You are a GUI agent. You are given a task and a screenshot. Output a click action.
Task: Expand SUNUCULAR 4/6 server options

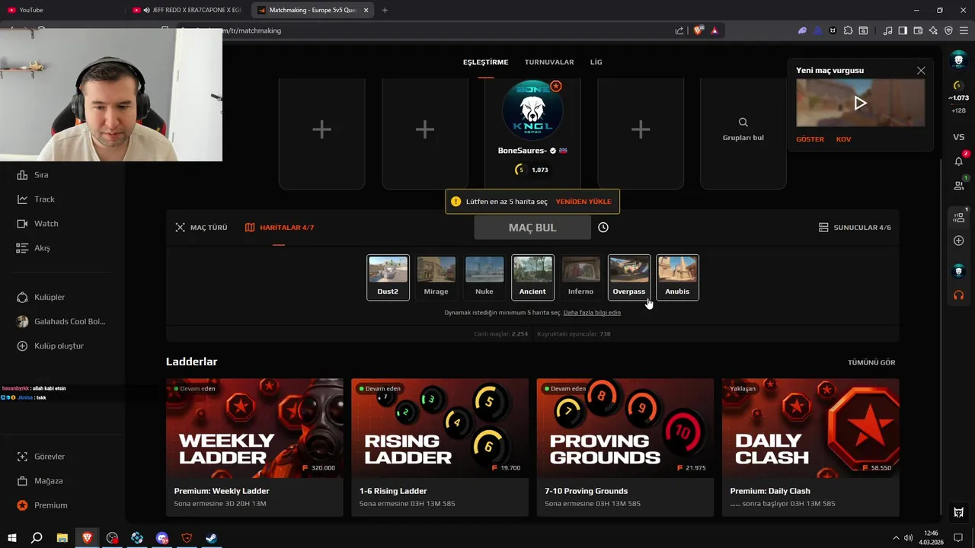click(x=855, y=228)
